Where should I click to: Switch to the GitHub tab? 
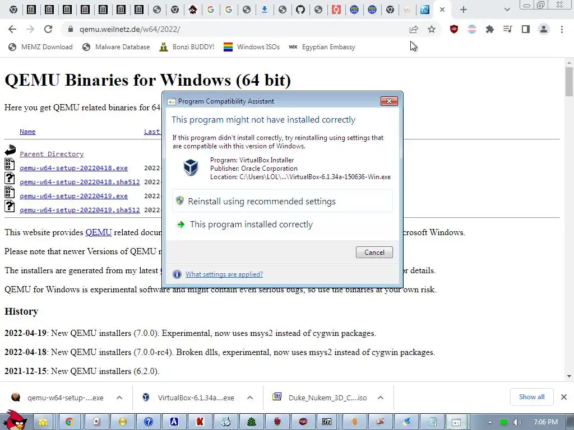300,10
